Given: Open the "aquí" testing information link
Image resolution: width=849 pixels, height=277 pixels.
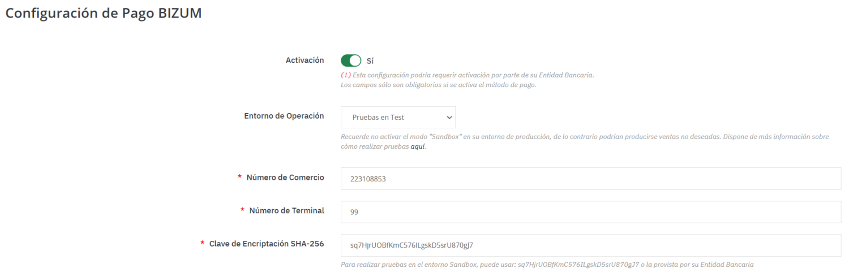Looking at the screenshot, I should (418, 146).
